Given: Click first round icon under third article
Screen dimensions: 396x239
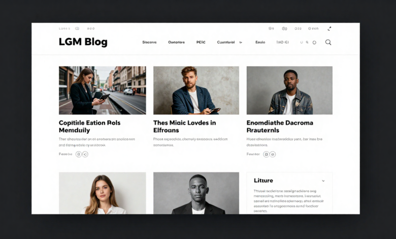Looking at the screenshot, I should (266, 154).
